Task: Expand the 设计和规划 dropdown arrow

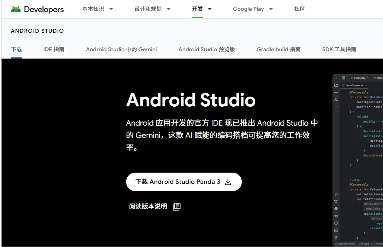Action: tap(169, 9)
